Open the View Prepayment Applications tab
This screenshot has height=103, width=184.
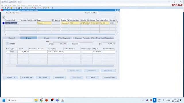[x=102, y=38]
